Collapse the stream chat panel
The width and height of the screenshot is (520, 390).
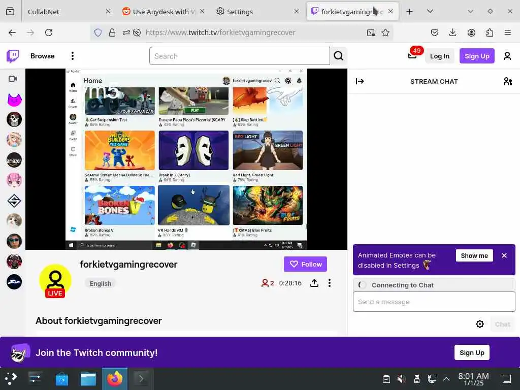click(360, 81)
